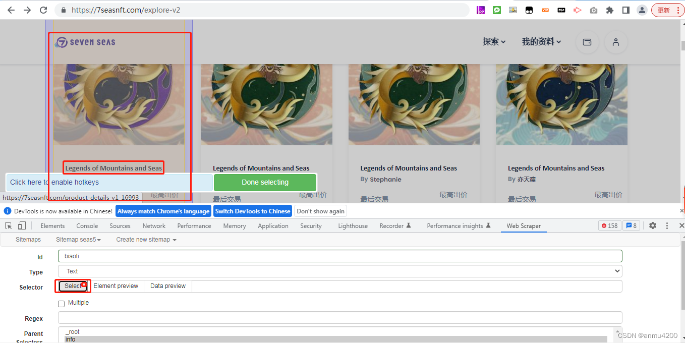
Task: Open the picture extension icon
Action: pyautogui.click(x=513, y=10)
